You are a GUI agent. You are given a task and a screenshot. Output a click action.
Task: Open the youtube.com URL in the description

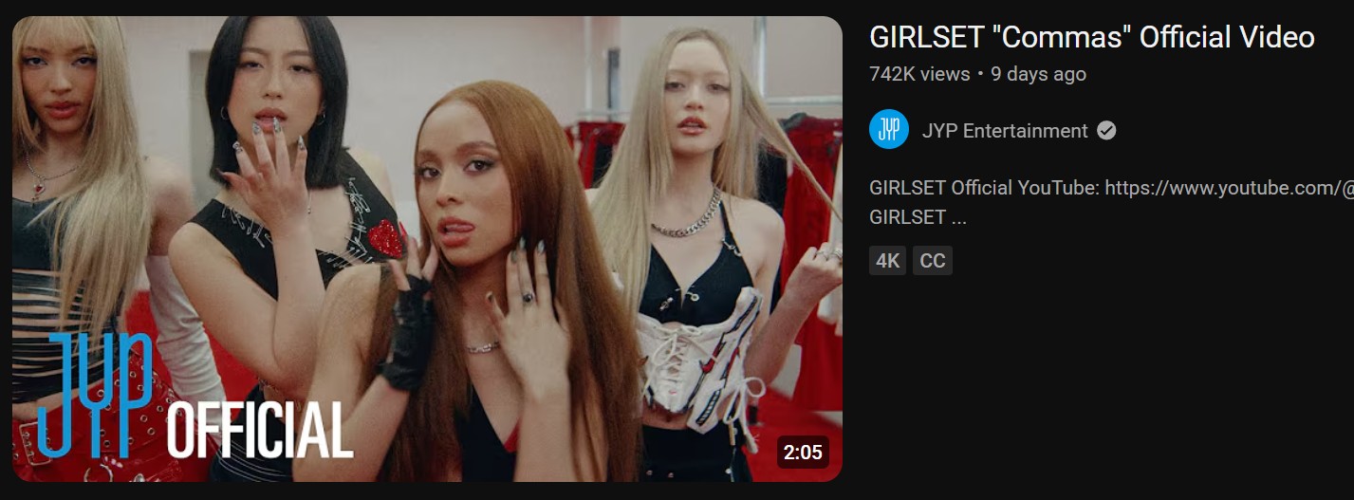click(1230, 188)
